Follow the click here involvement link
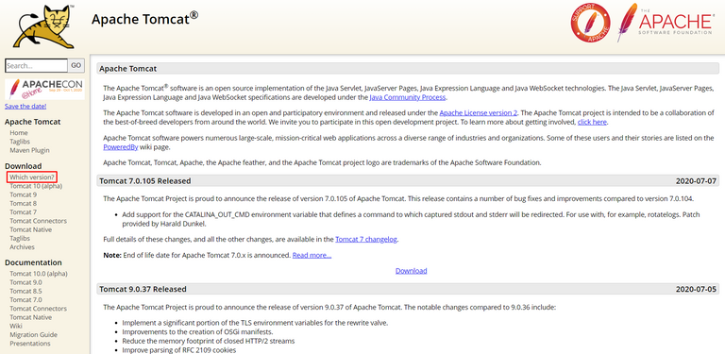 coord(592,123)
